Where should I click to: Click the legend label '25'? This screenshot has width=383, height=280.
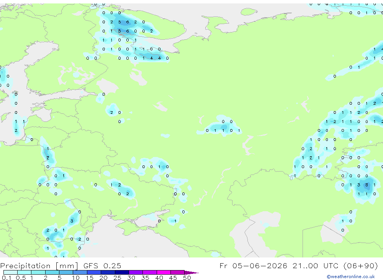point(117,278)
